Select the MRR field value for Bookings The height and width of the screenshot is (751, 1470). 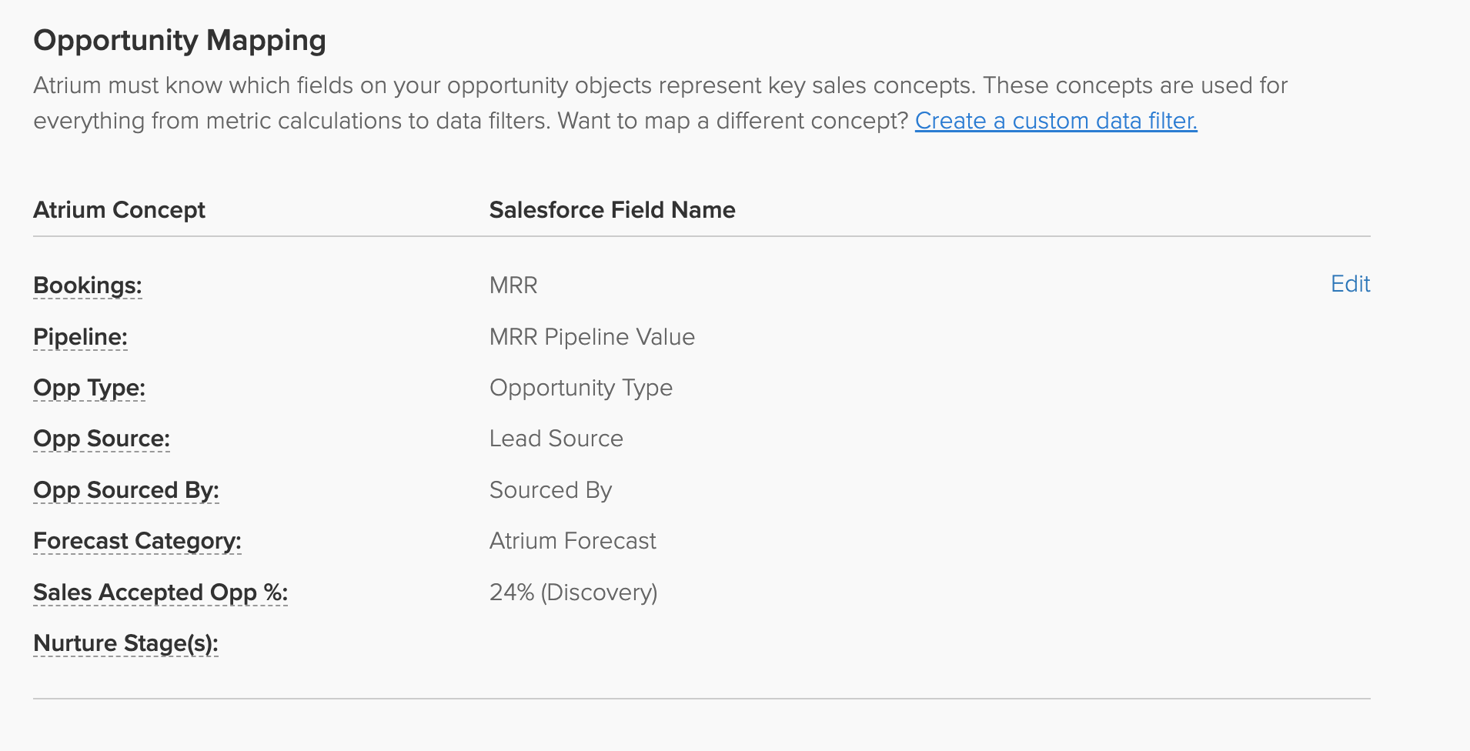[x=513, y=285]
